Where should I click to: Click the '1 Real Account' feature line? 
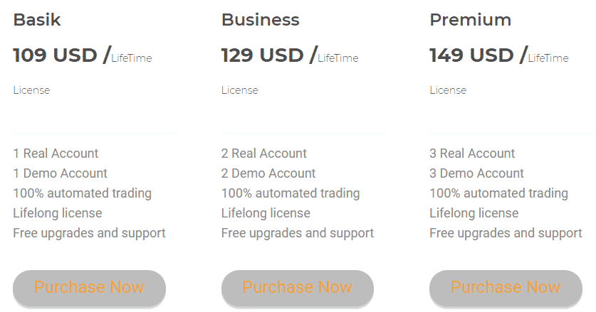[56, 154]
